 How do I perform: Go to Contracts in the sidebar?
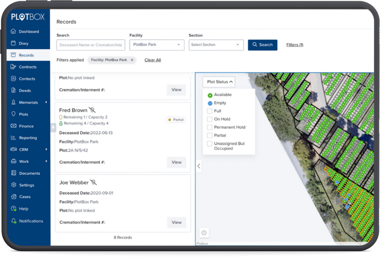[28, 67]
